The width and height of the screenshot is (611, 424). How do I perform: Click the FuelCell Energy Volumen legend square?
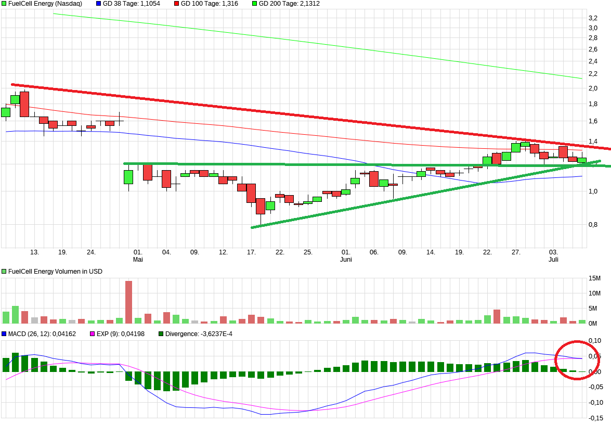[x=4, y=271]
